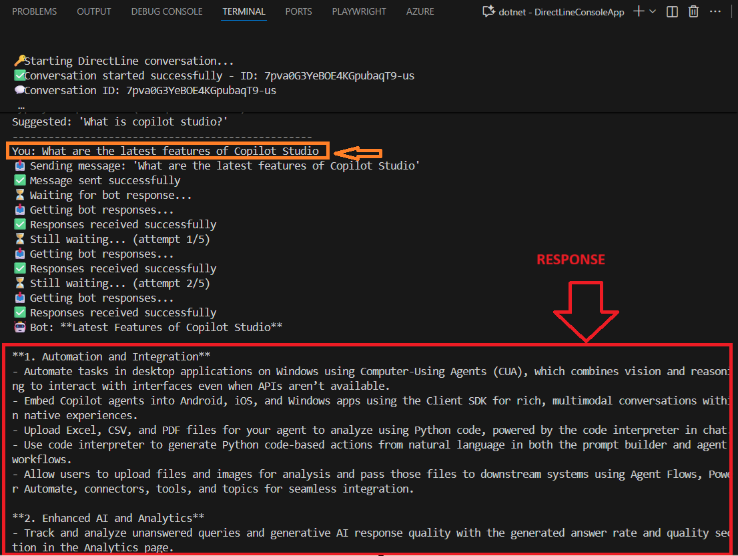This screenshot has width=738, height=556.
Task: Click the hourglass icon beside Waiting for bot response
Action: point(19,196)
